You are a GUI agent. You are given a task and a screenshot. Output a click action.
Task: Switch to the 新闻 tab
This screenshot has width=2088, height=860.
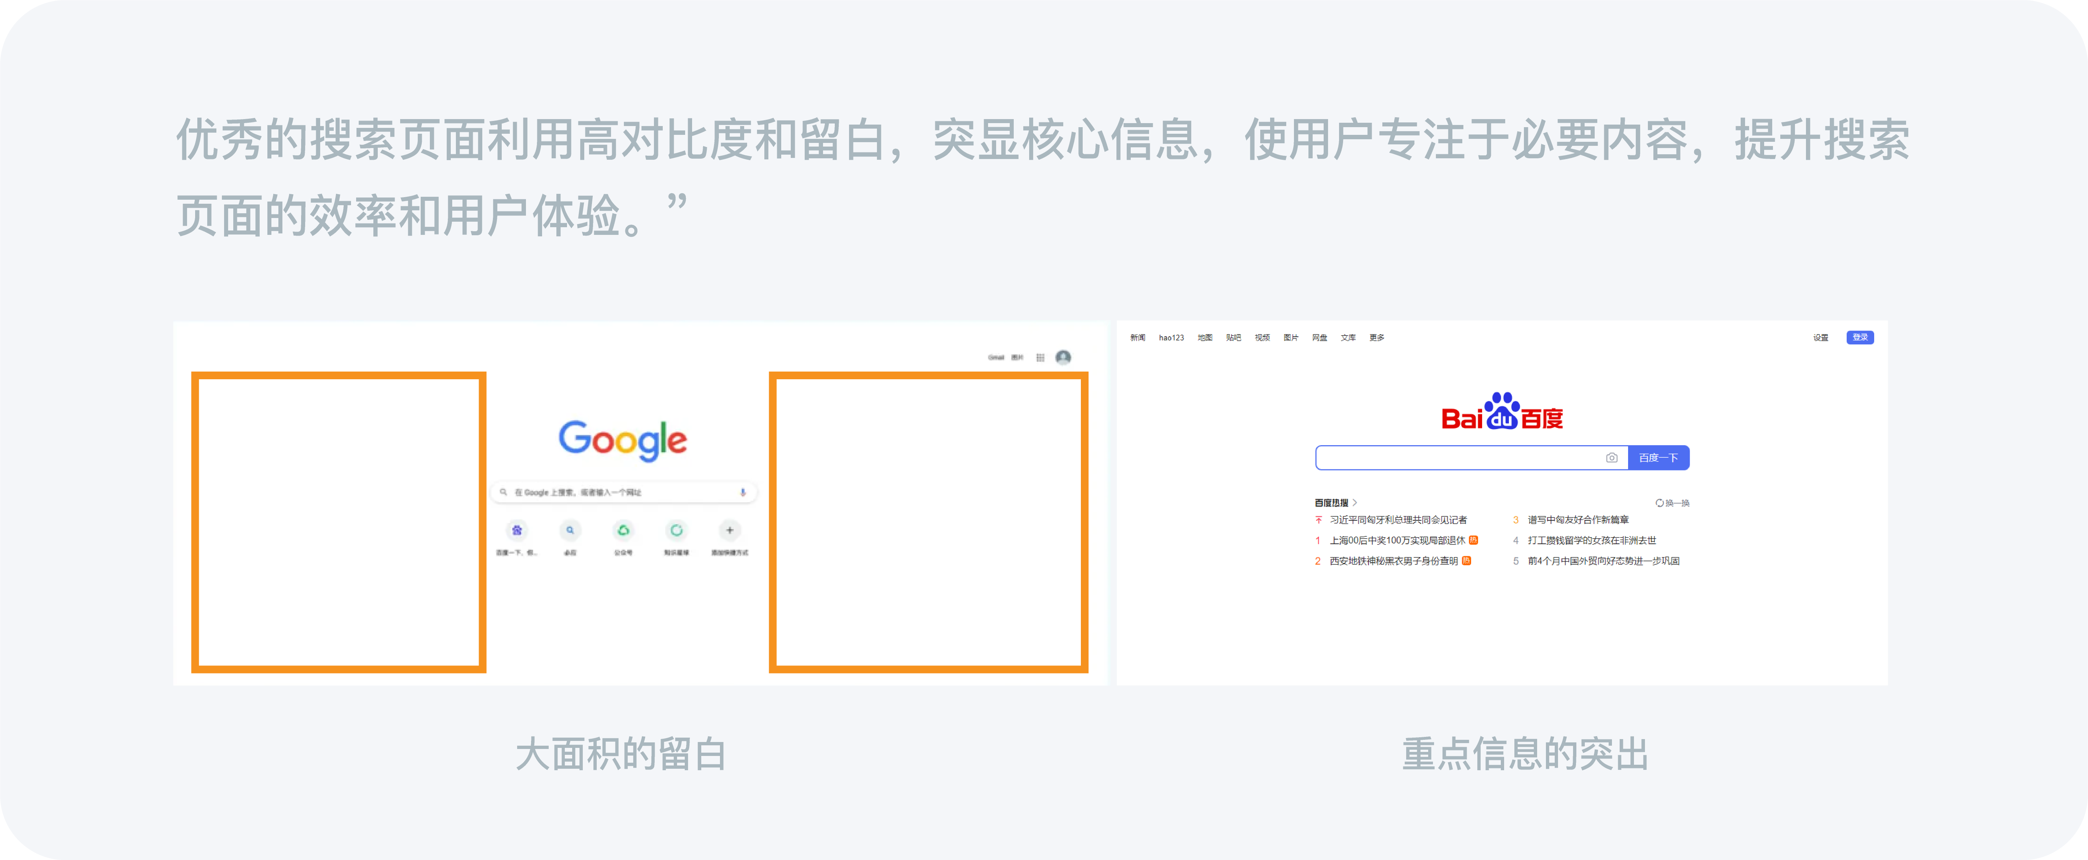[x=1138, y=338]
